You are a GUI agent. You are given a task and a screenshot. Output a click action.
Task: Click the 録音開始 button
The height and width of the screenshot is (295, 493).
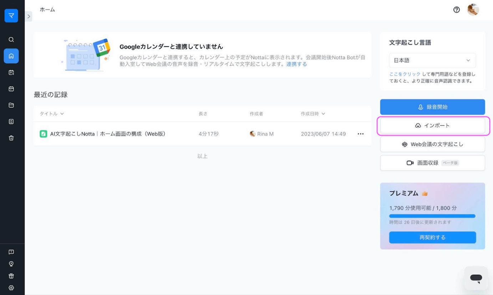click(432, 107)
